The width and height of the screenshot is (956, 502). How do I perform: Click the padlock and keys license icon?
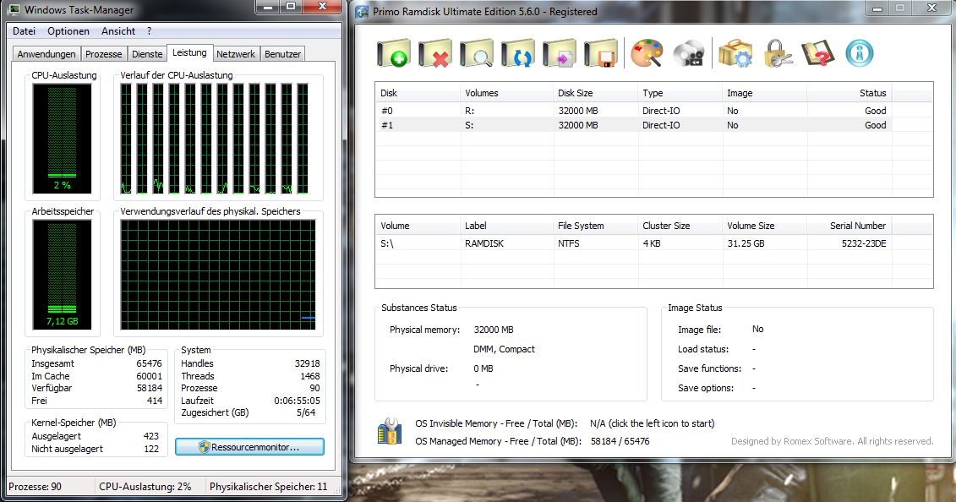[x=778, y=53]
